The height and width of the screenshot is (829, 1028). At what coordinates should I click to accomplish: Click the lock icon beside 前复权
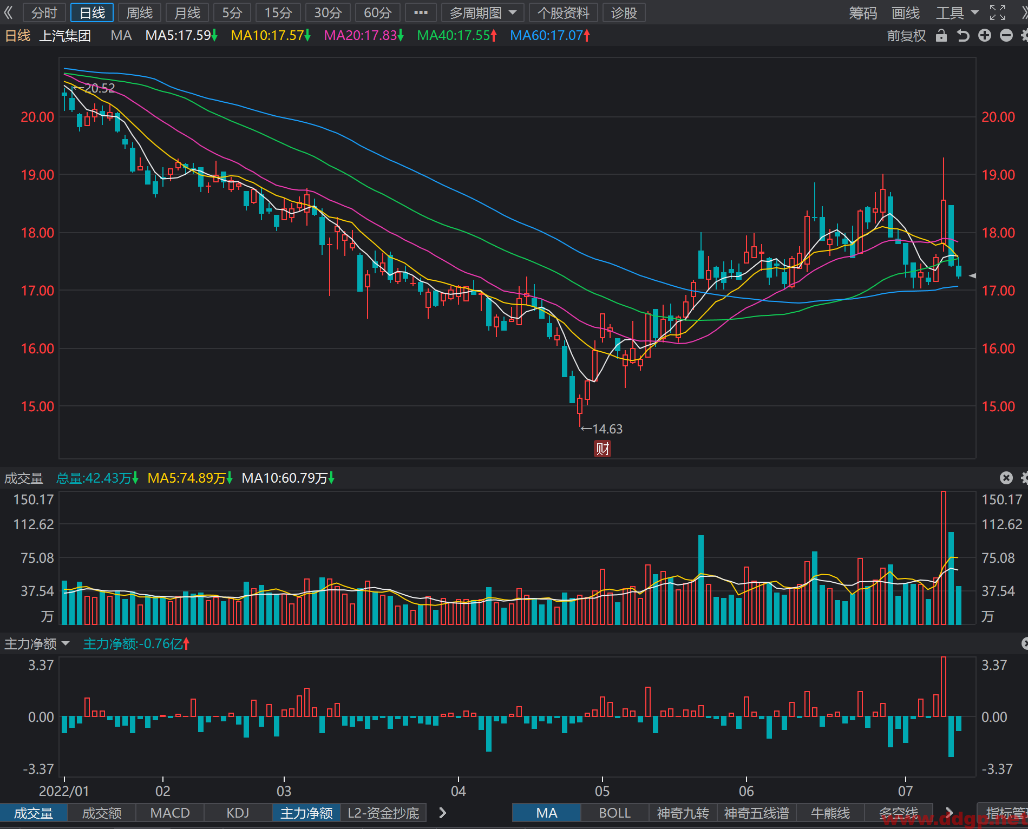(941, 36)
